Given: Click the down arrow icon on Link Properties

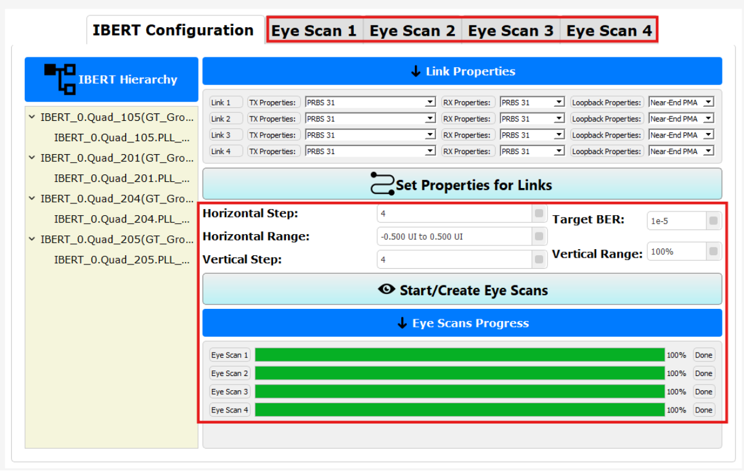Looking at the screenshot, I should click(415, 72).
